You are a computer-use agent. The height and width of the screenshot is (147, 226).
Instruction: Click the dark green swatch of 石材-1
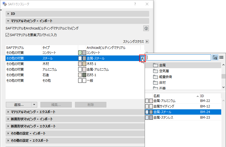click(x=84, y=75)
